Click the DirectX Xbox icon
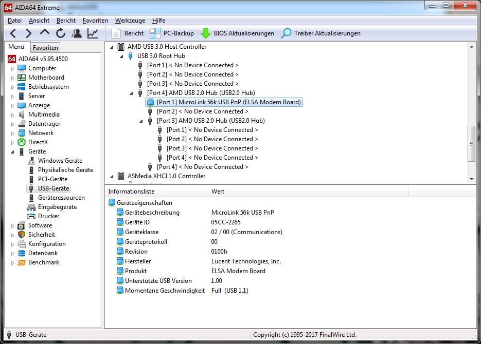 22,142
